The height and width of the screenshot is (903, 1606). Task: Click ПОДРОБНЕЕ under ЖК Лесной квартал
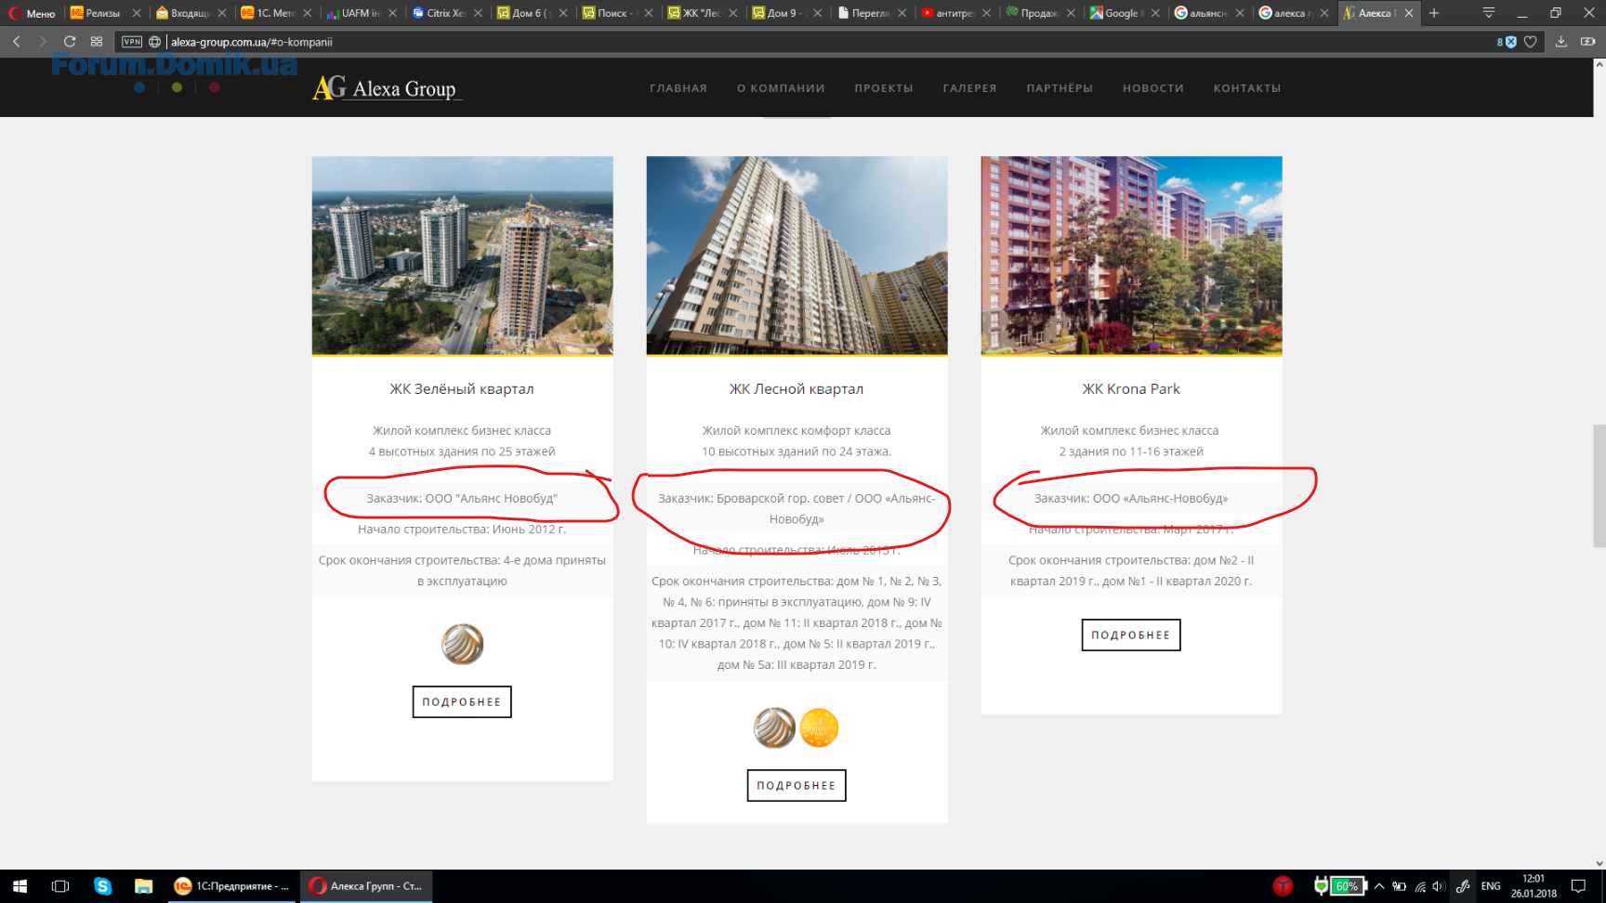[x=796, y=785]
